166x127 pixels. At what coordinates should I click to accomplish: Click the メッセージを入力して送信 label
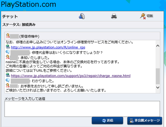[25, 99]
